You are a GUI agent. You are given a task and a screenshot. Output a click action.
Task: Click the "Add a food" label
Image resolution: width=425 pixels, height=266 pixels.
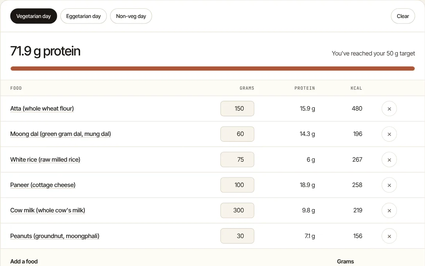tap(24, 261)
